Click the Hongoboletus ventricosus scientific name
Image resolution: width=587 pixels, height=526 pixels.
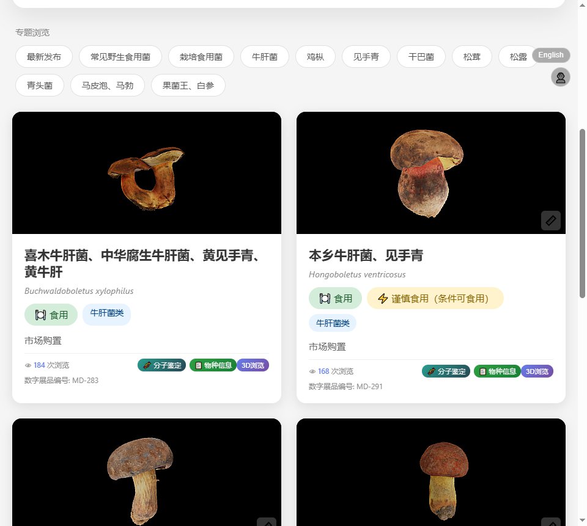pos(357,274)
